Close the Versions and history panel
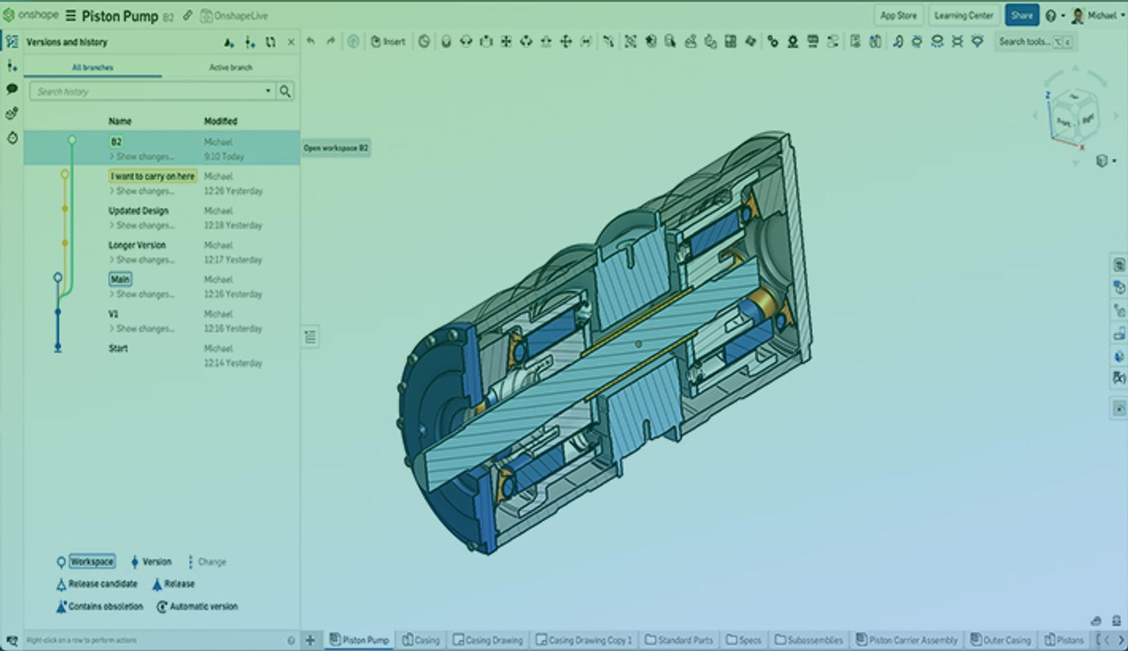 tap(290, 42)
